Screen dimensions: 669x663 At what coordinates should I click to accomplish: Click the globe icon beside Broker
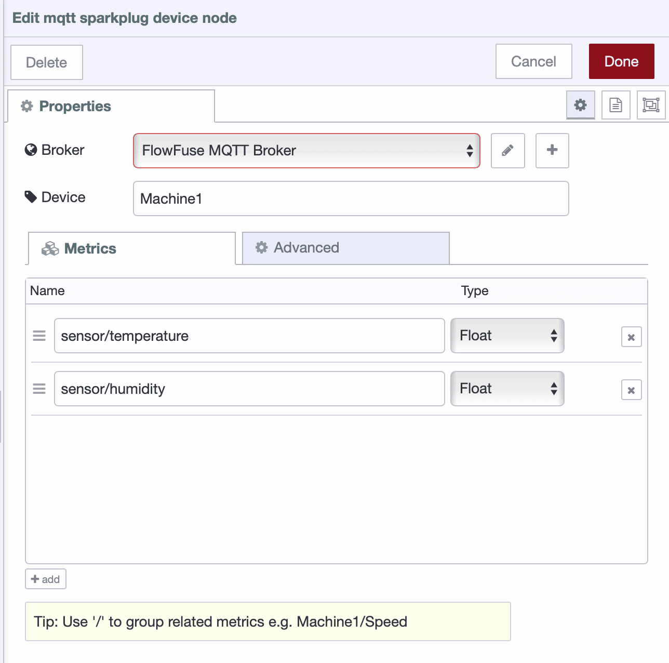30,150
